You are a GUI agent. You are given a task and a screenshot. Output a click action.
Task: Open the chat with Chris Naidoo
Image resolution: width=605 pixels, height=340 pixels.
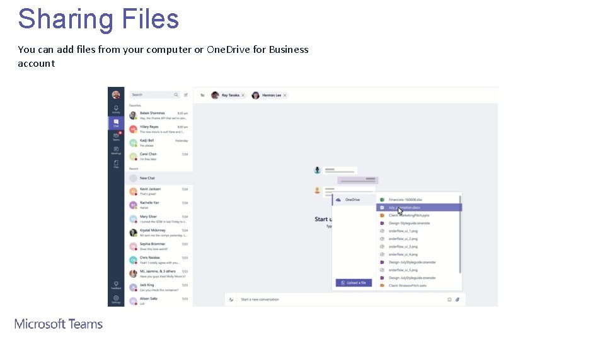159,260
